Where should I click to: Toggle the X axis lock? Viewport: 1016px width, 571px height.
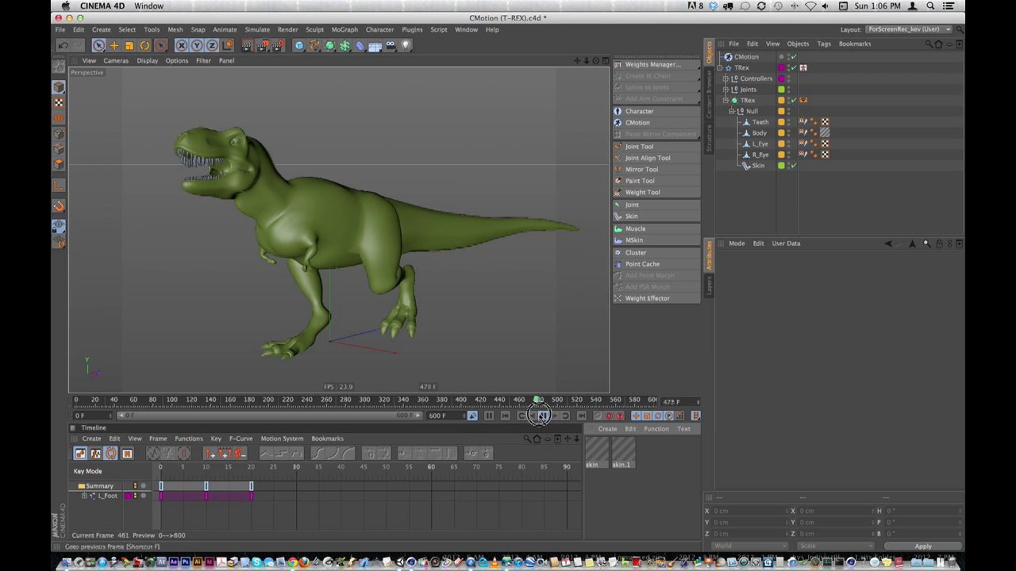181,45
